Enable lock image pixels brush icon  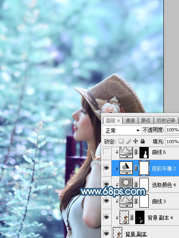click(x=128, y=141)
